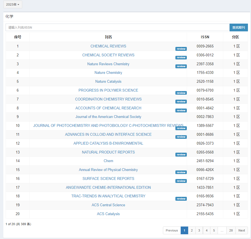This screenshot has width=251, height=239.
Task: Click the 刊名 column header
Action: pyautogui.click(x=108, y=37)
